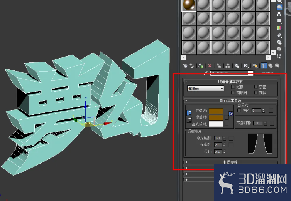The height and width of the screenshot is (201, 291).
Task: Click the 高光级别 value field showing 171
Action: click(218, 138)
